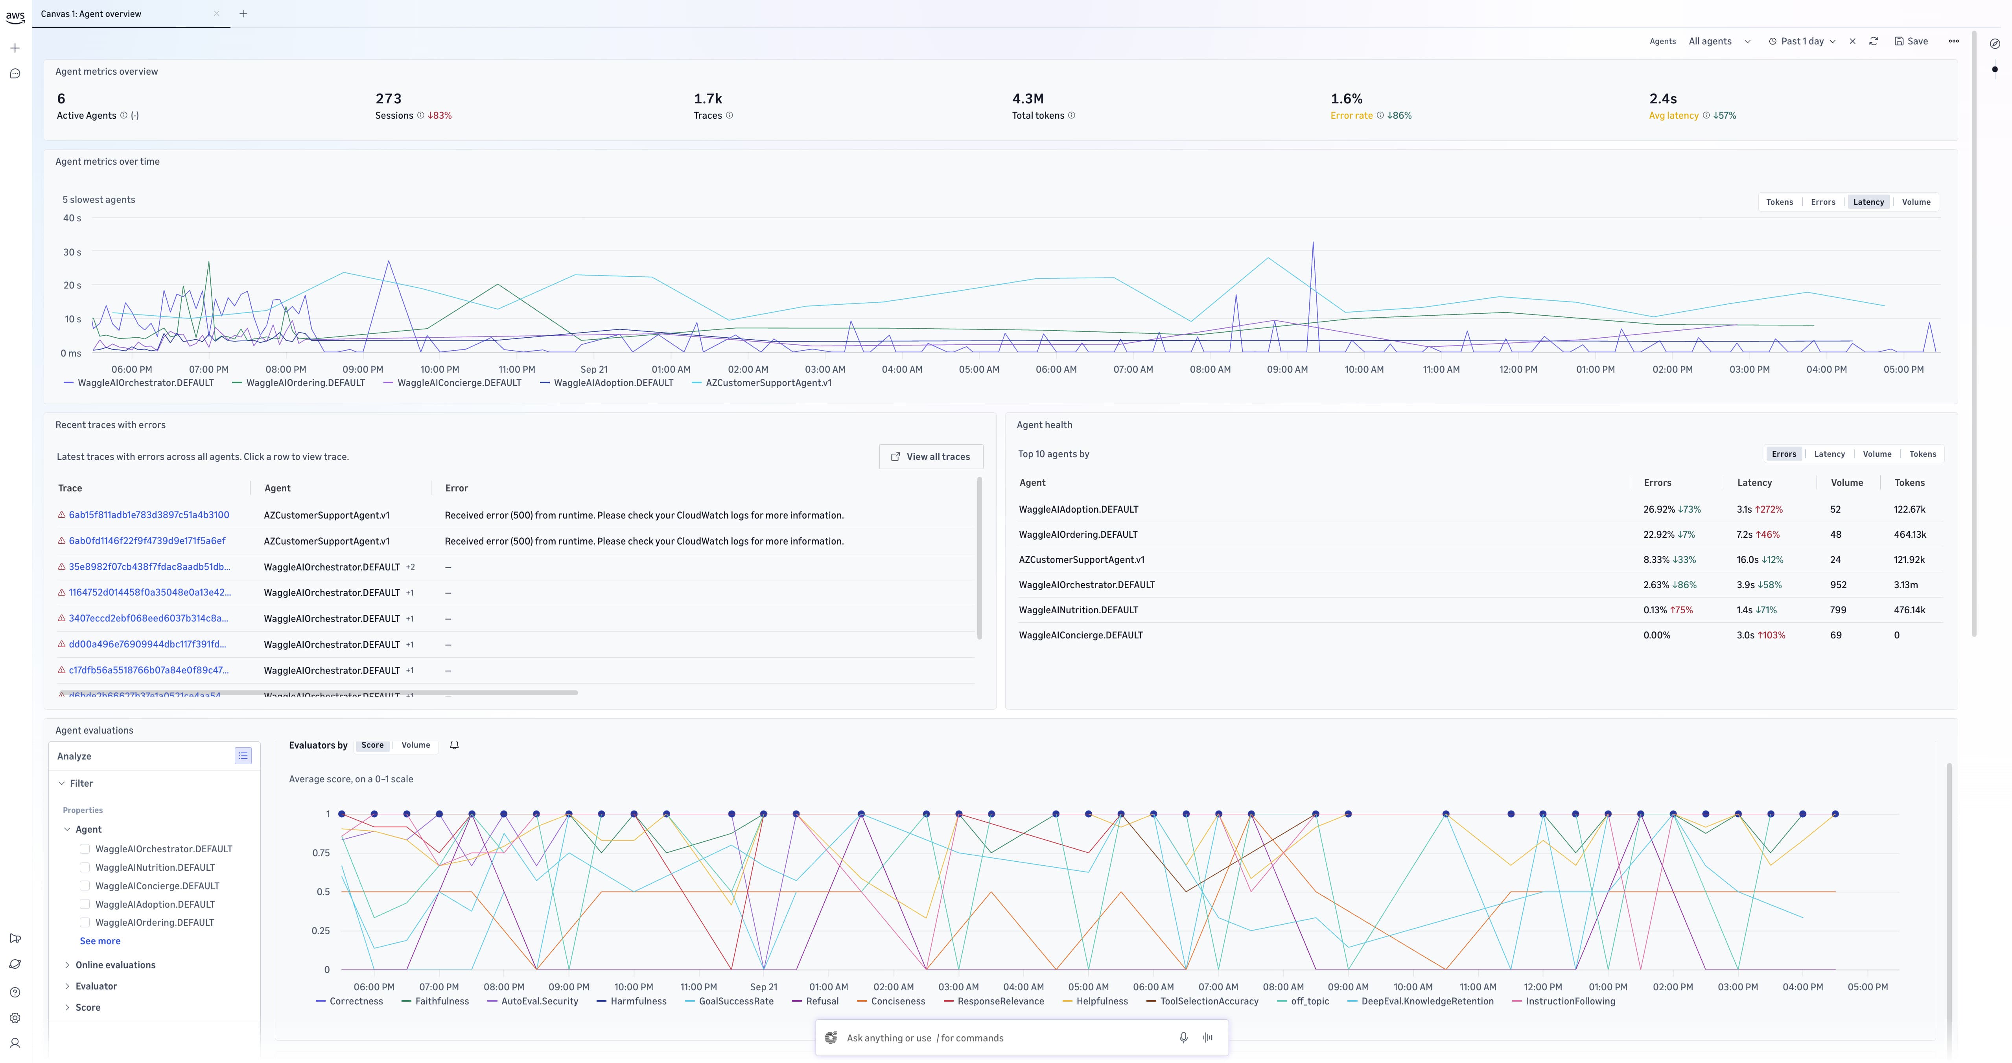Toggle the list icon in the Analyze header
Image resolution: width=2012 pixels, height=1063 pixels.
tap(243, 756)
